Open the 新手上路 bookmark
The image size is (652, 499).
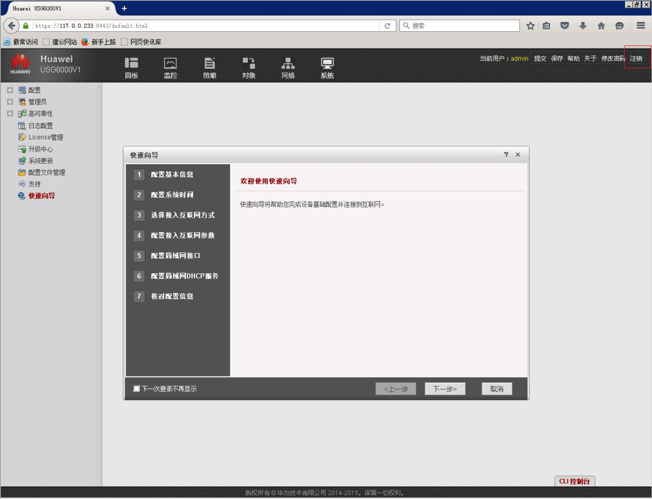click(x=98, y=42)
